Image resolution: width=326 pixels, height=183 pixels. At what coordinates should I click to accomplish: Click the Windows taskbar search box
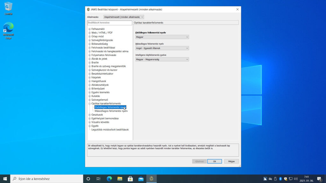pyautogui.click(x=47, y=179)
